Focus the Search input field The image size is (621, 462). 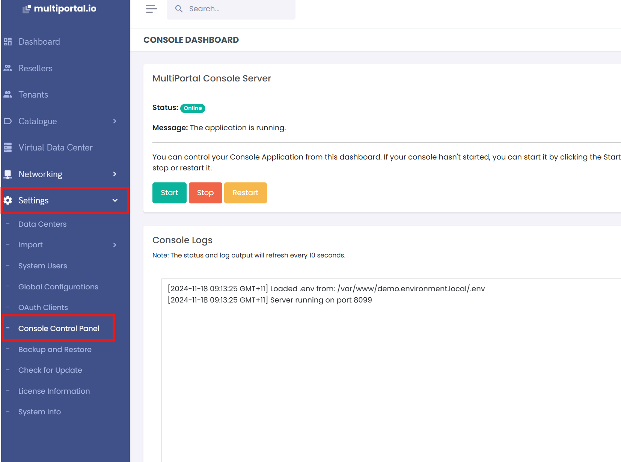pos(231,9)
